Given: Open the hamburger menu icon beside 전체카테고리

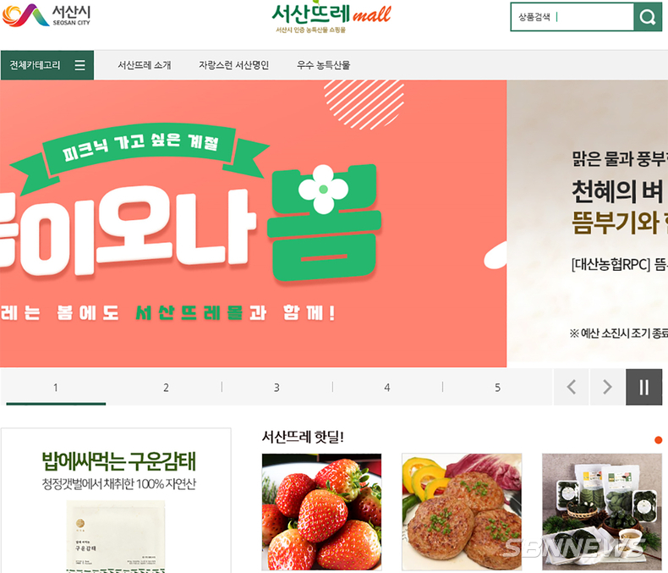Looking at the screenshot, I should [x=79, y=65].
